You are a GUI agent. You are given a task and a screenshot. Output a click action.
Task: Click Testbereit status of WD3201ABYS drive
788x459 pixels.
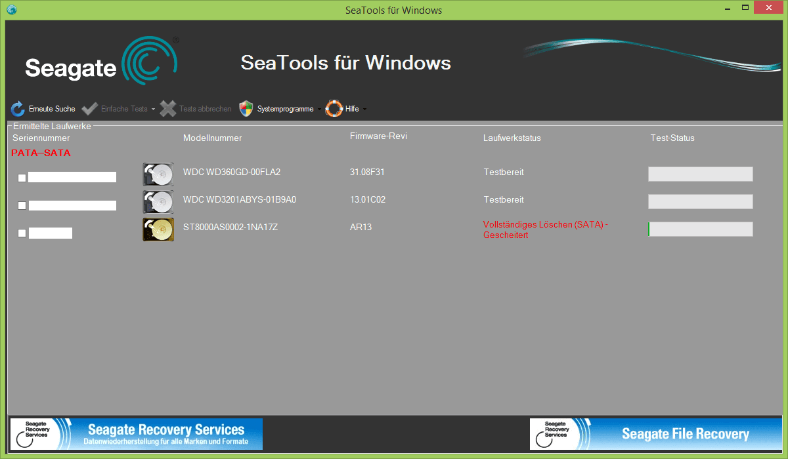coord(504,200)
